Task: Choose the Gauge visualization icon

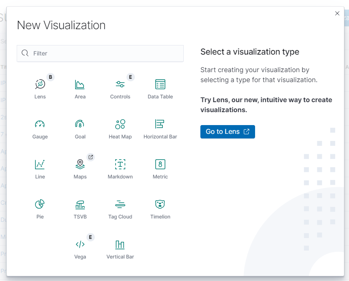Action: click(40, 125)
